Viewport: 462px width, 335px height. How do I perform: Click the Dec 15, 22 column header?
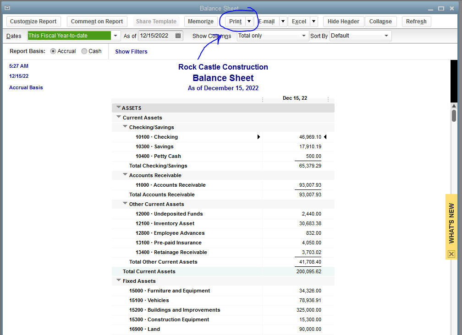pyautogui.click(x=295, y=98)
